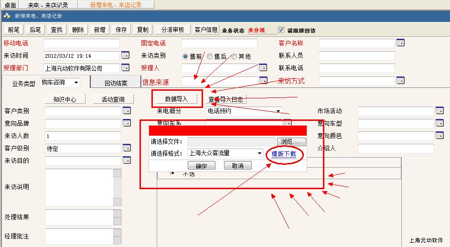Expand the 来电细分 电话预约 dropdown
The height and width of the screenshot is (247, 450).
278,111
